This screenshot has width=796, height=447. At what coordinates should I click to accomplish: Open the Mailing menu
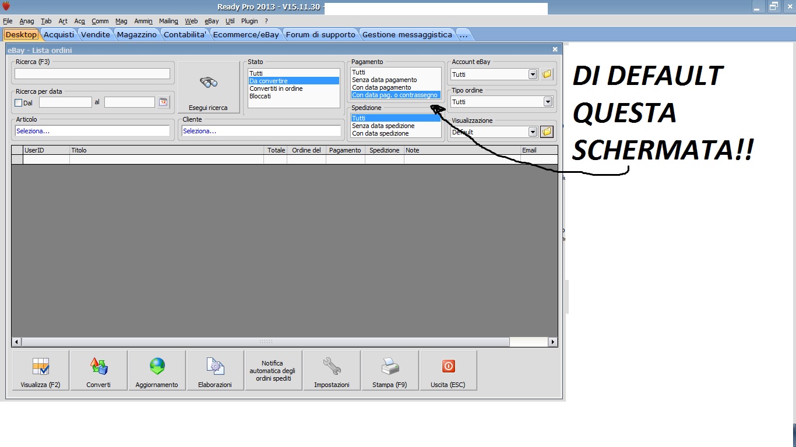[168, 21]
